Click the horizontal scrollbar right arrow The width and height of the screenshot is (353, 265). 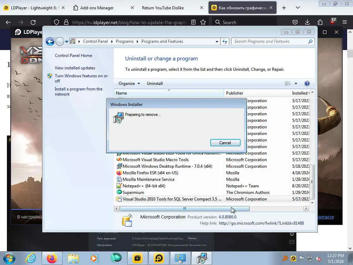tap(306, 208)
